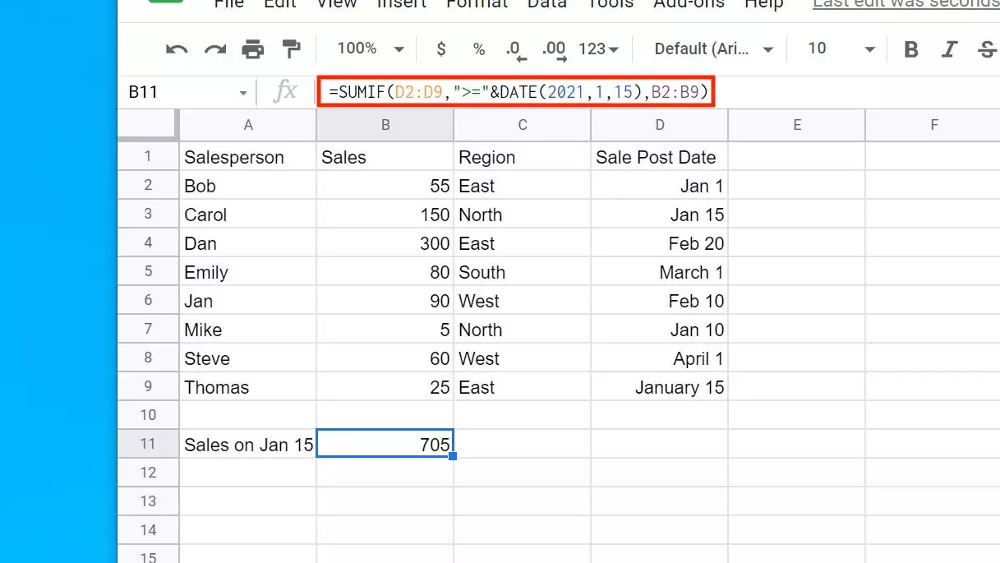Select cell B11 containing 705

(x=385, y=445)
